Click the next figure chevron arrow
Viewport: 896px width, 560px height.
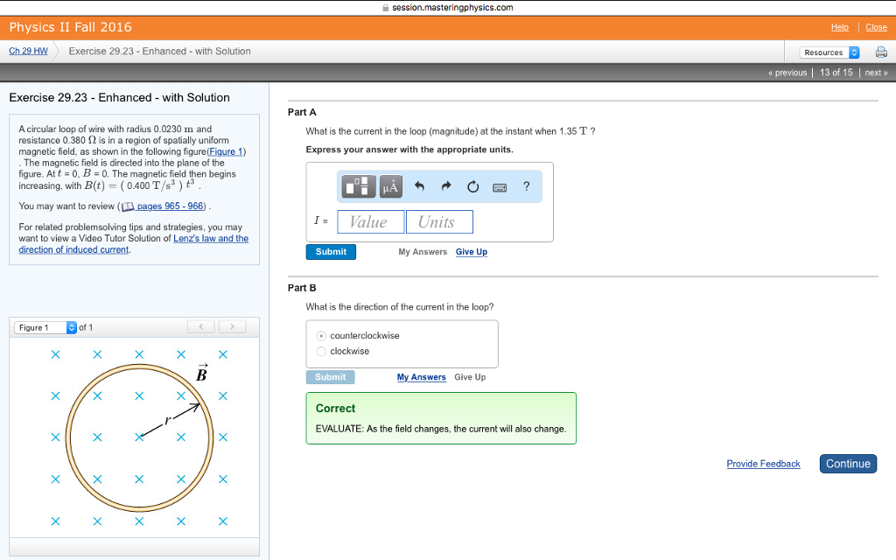232,325
